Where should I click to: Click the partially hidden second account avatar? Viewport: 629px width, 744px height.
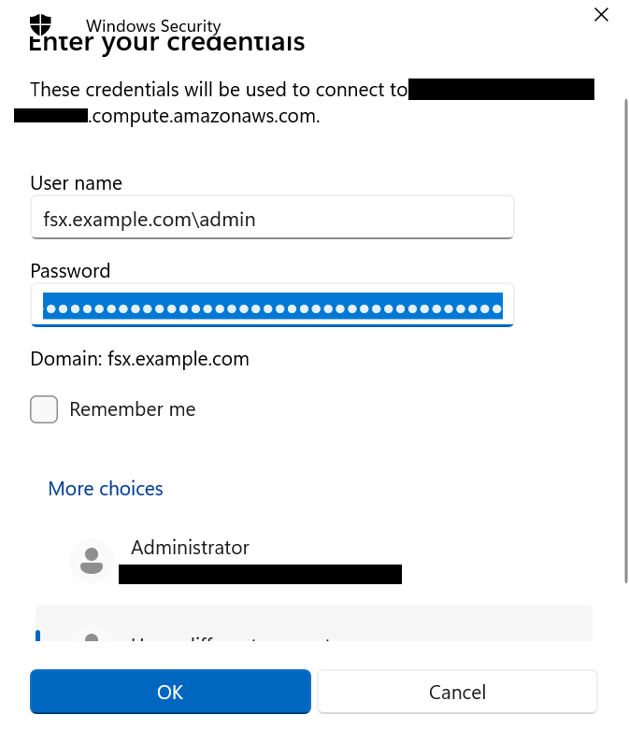[x=92, y=635]
